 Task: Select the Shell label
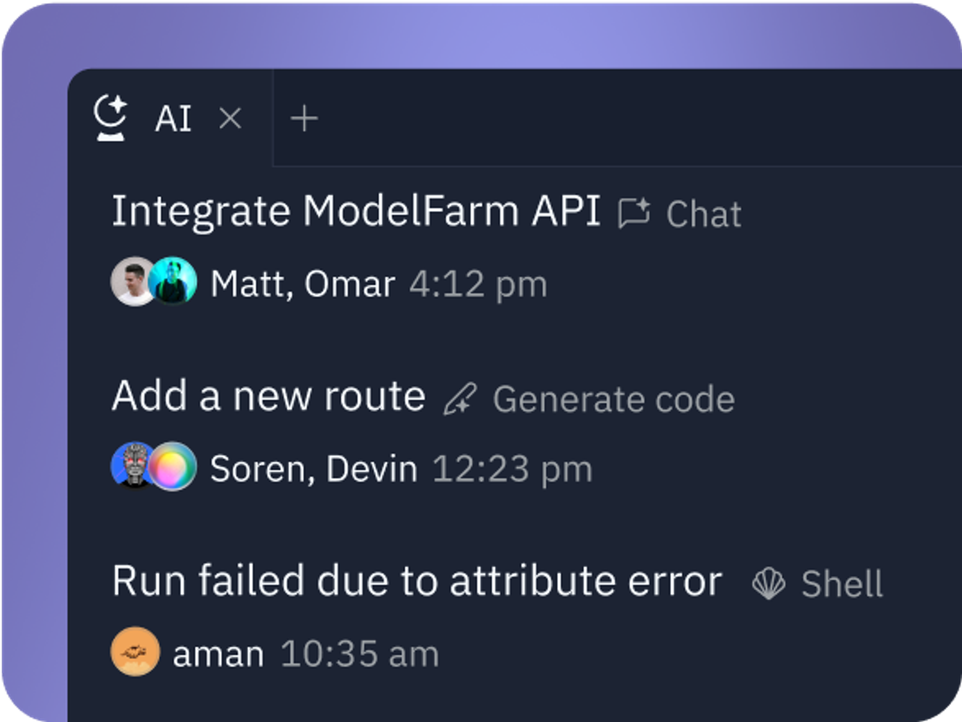(842, 584)
